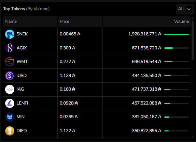Image resolution: width=196 pixels, height=142 pixels.
Task: Click the 0.00465 price value
Action: 70,34
